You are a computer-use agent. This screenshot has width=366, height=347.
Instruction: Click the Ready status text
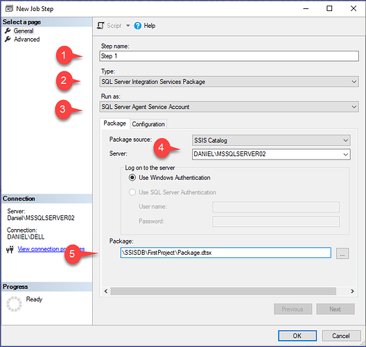coord(34,299)
